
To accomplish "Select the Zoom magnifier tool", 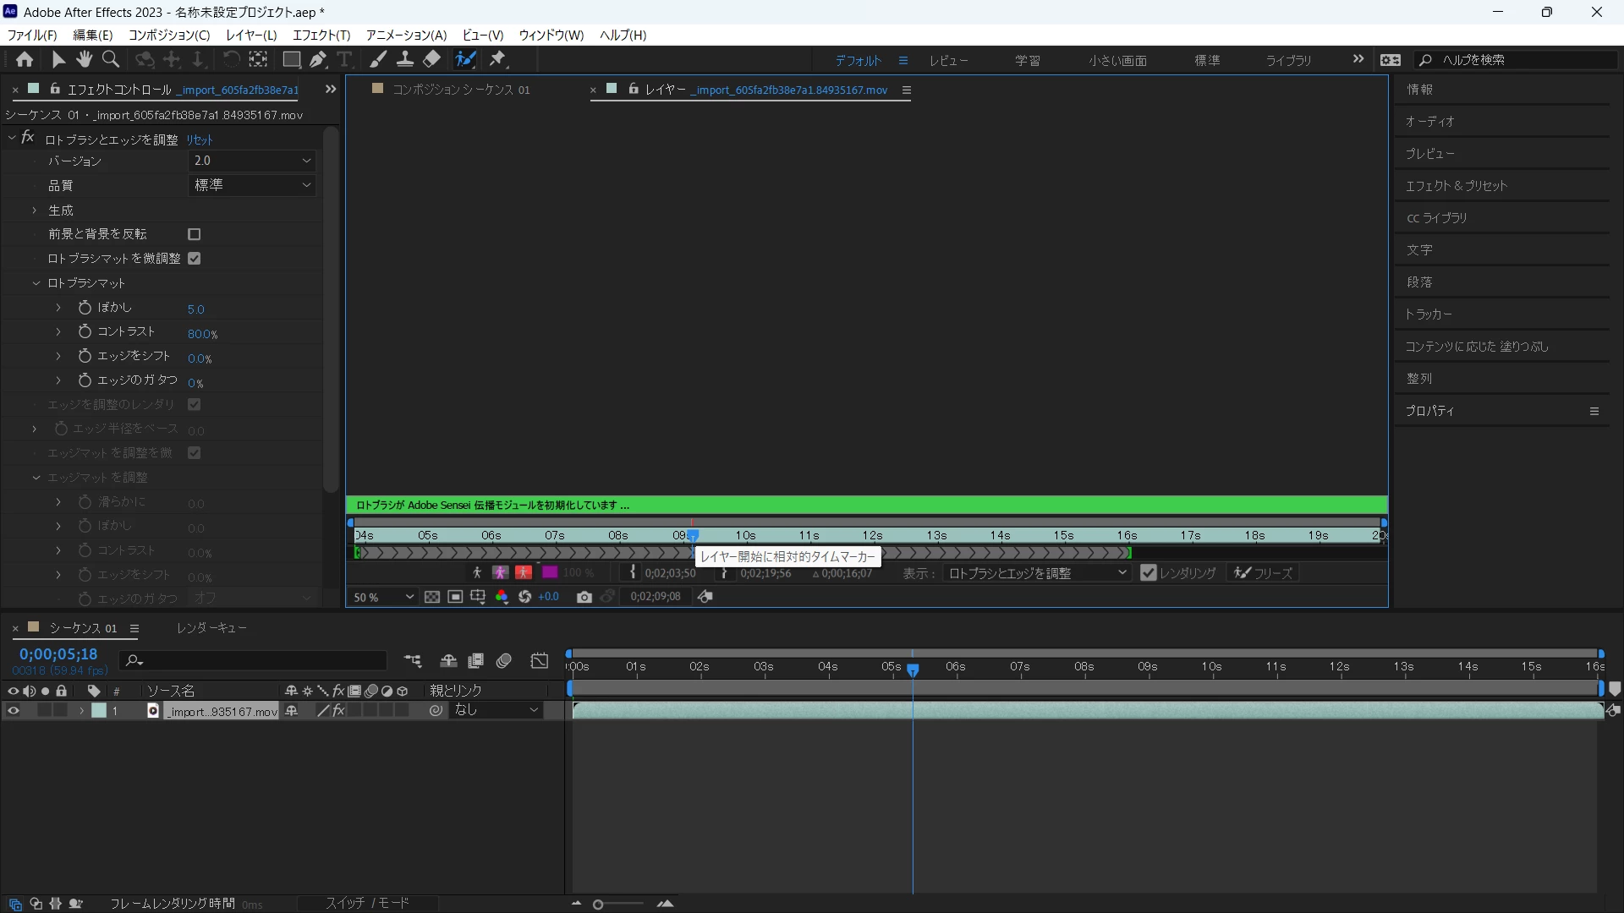I will point(111,59).
